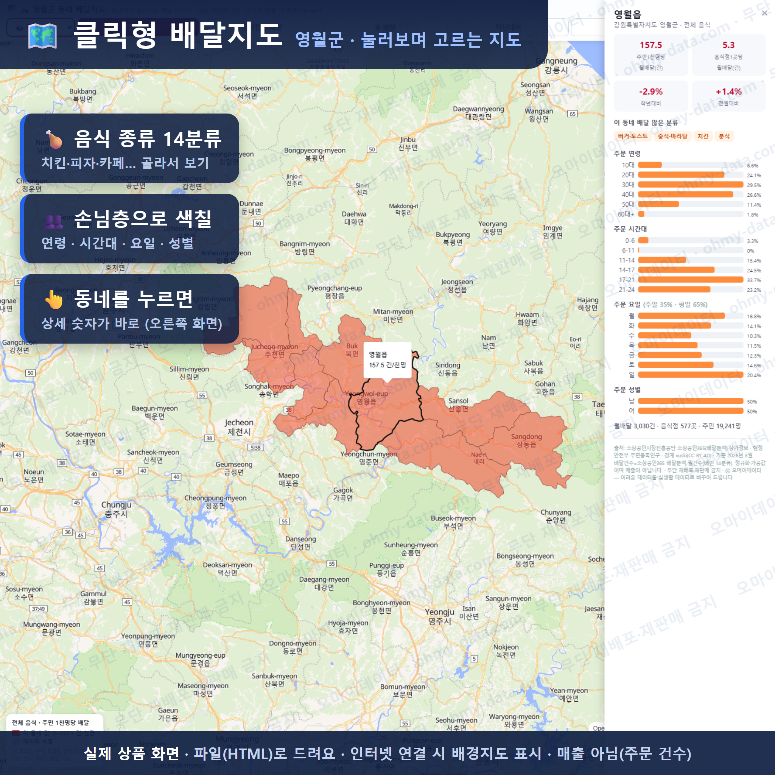Click the Chungju 충주시 map label
The height and width of the screenshot is (775, 775).
click(x=116, y=509)
